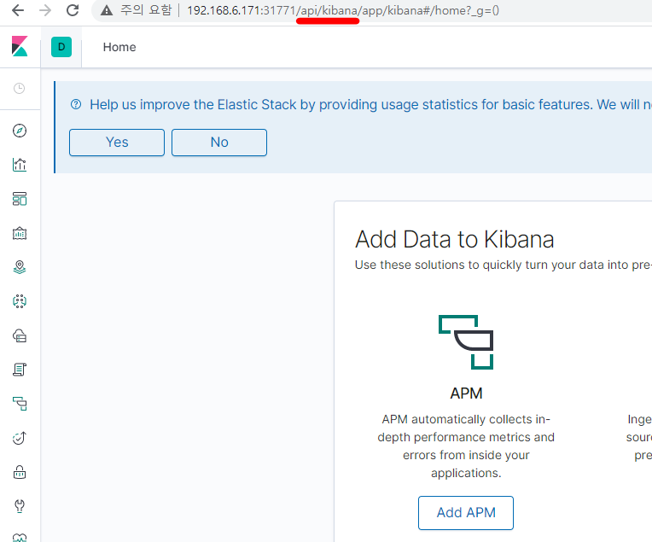
Task: Click the Home breadcrumb
Action: (119, 47)
